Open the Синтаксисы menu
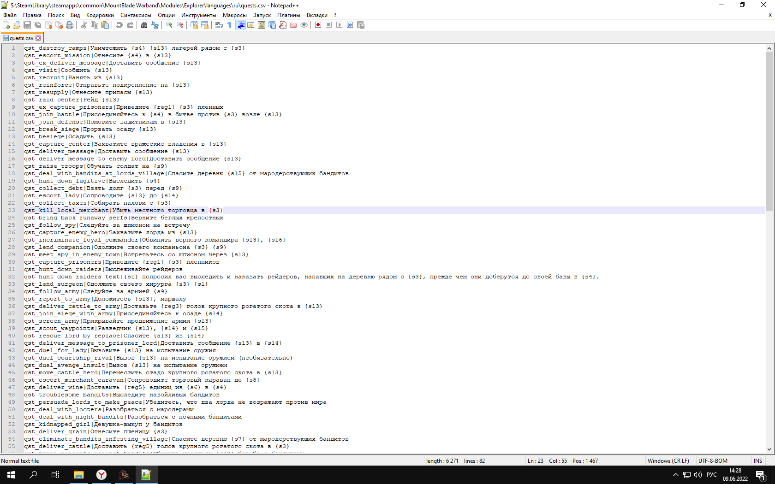The image size is (775, 484). [136, 15]
